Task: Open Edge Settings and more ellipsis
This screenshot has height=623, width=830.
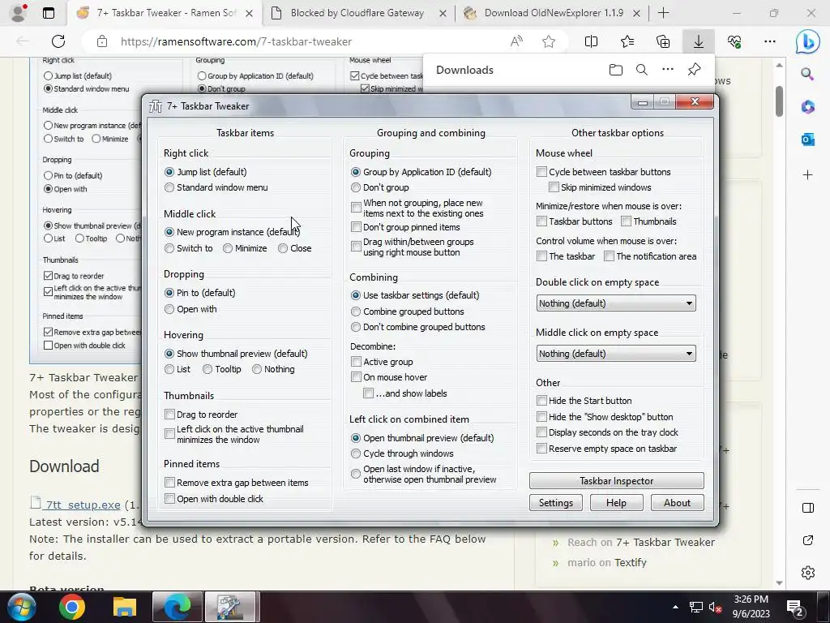Action: click(770, 41)
